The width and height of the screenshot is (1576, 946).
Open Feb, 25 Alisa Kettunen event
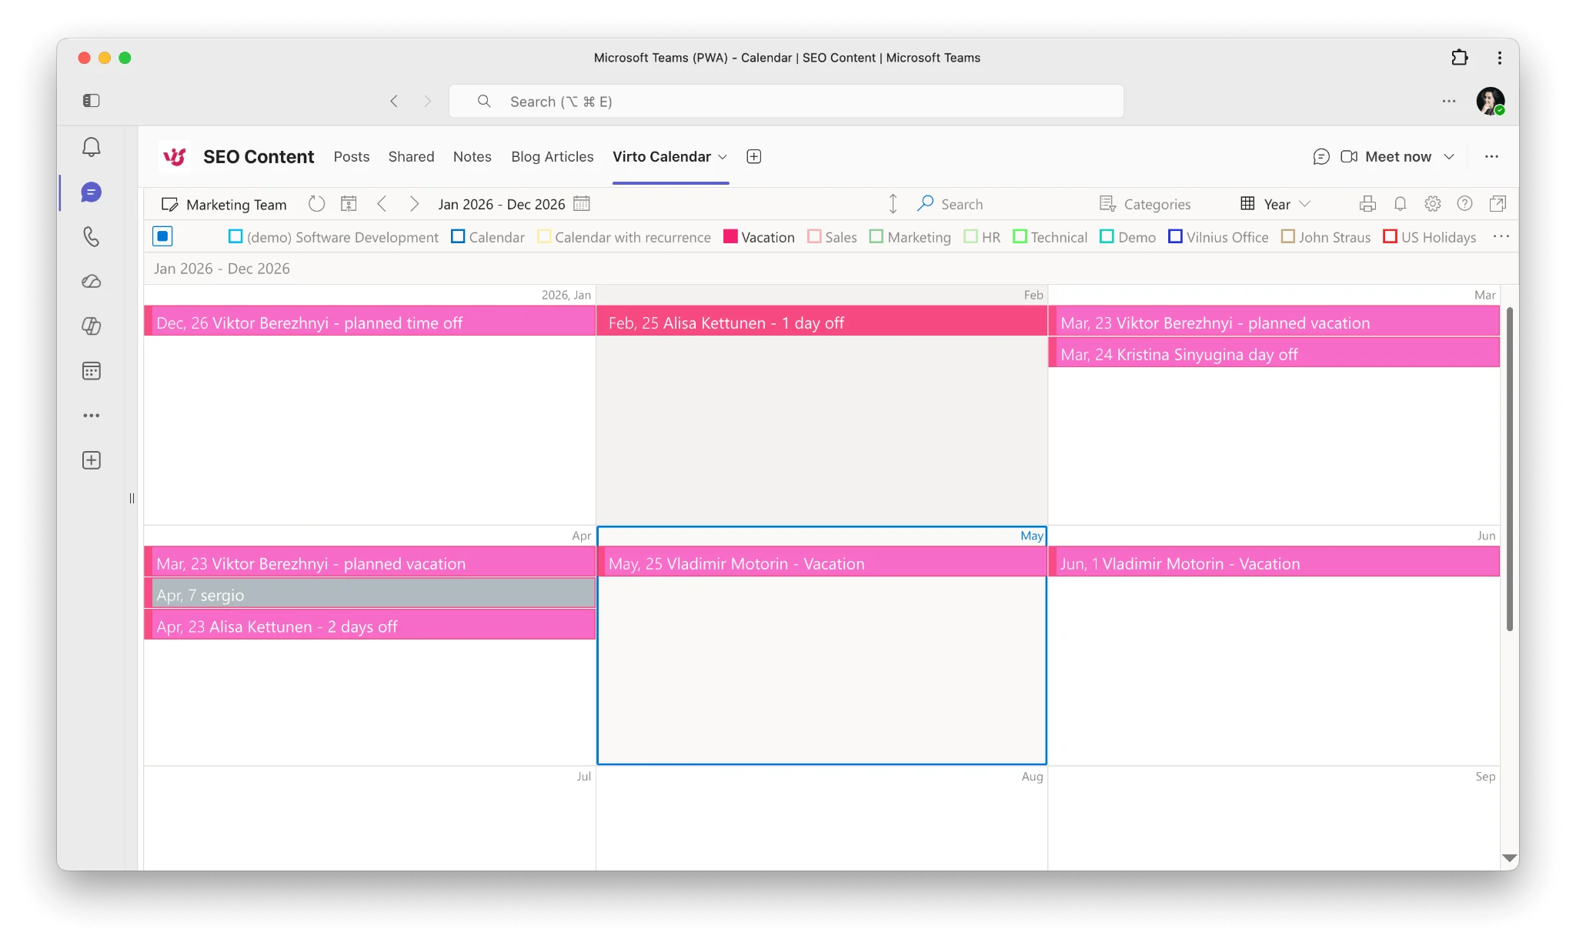[822, 321]
